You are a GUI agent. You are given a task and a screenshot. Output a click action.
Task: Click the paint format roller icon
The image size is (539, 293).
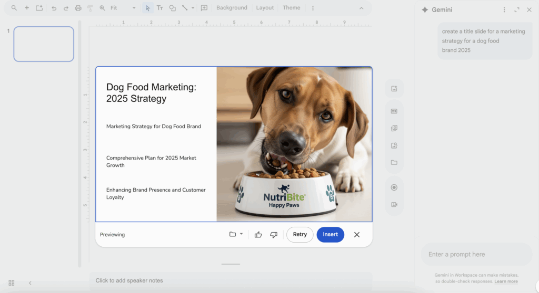tap(89, 8)
